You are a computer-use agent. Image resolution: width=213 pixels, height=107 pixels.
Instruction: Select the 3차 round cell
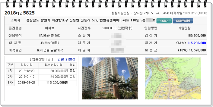tap(10, 83)
